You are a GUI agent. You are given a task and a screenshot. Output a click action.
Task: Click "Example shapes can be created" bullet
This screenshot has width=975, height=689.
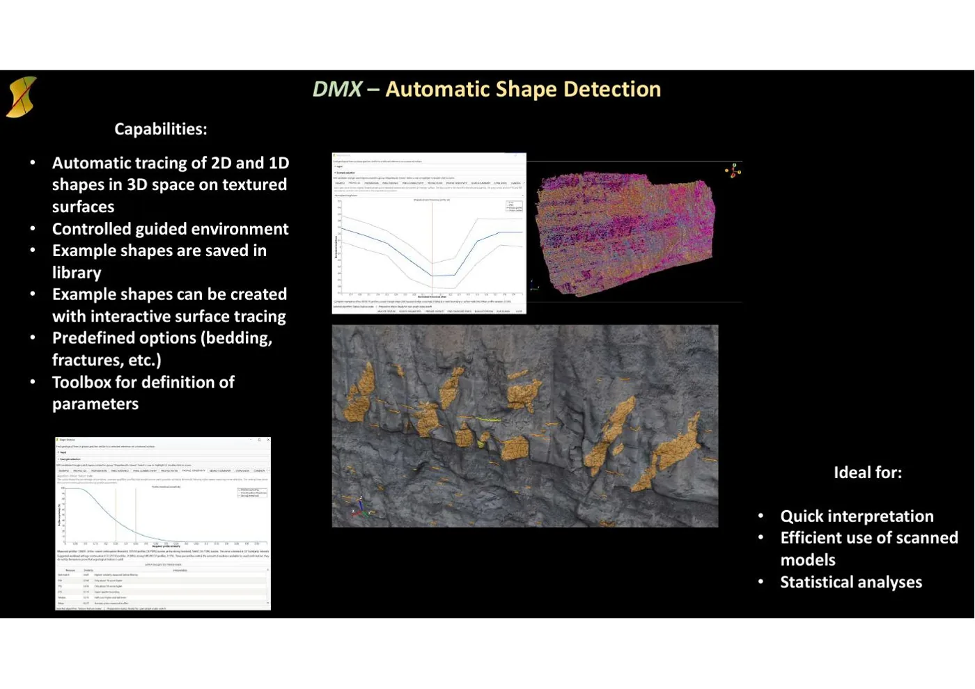[x=169, y=306]
